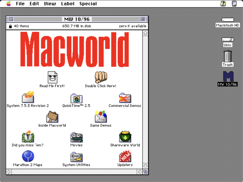Select the Inside Macworld folder icon
Image resolution: width=243 pixels, height=182 pixels.
tap(52, 117)
